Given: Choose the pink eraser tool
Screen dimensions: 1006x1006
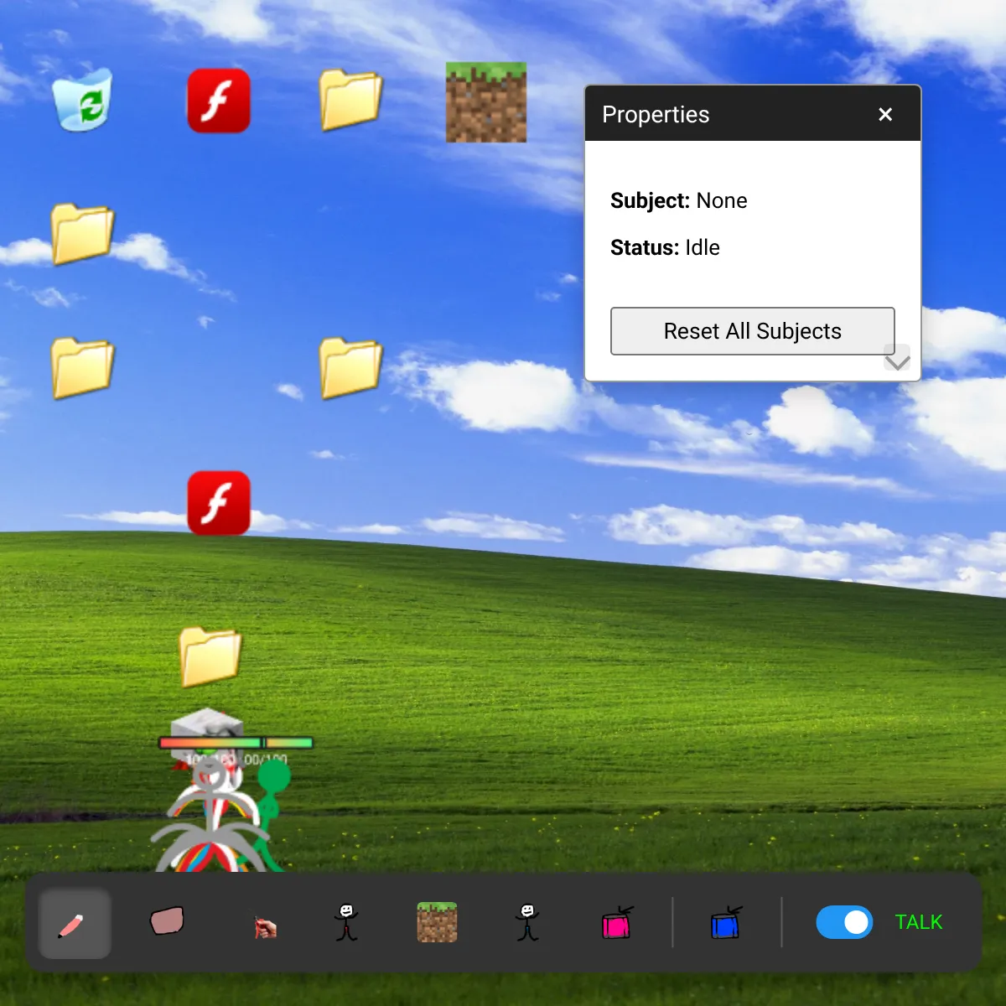Looking at the screenshot, I should 167,920.
